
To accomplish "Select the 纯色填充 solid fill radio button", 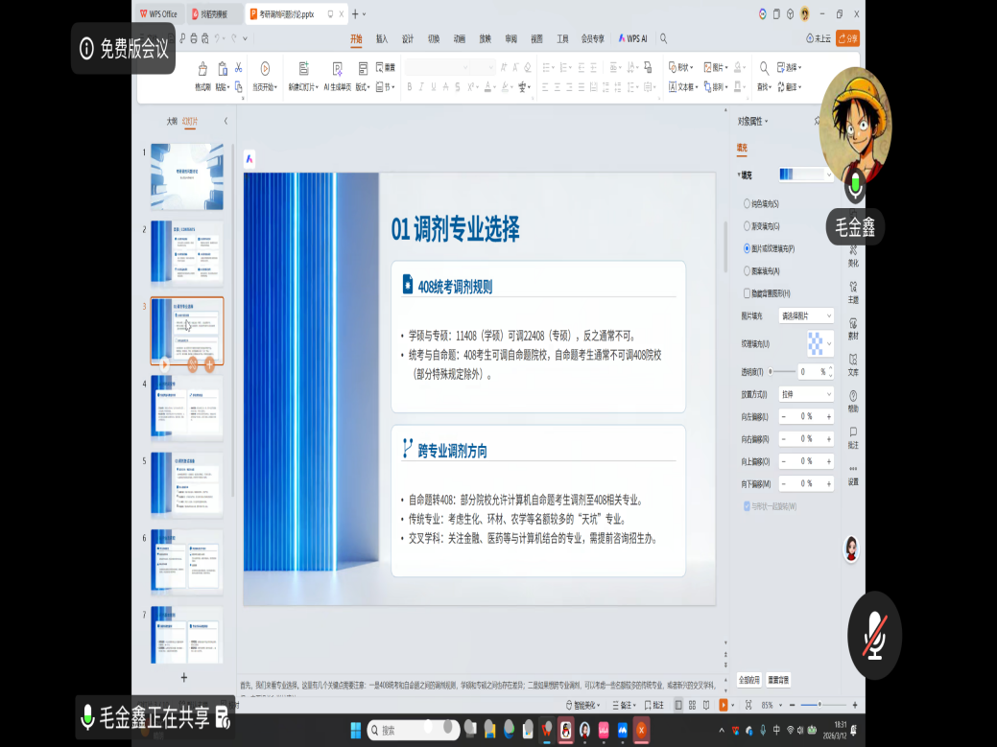I will 748,204.
